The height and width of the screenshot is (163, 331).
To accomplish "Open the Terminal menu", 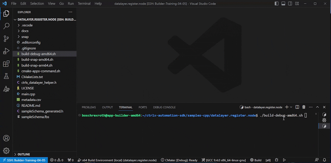I will click(84, 4).
